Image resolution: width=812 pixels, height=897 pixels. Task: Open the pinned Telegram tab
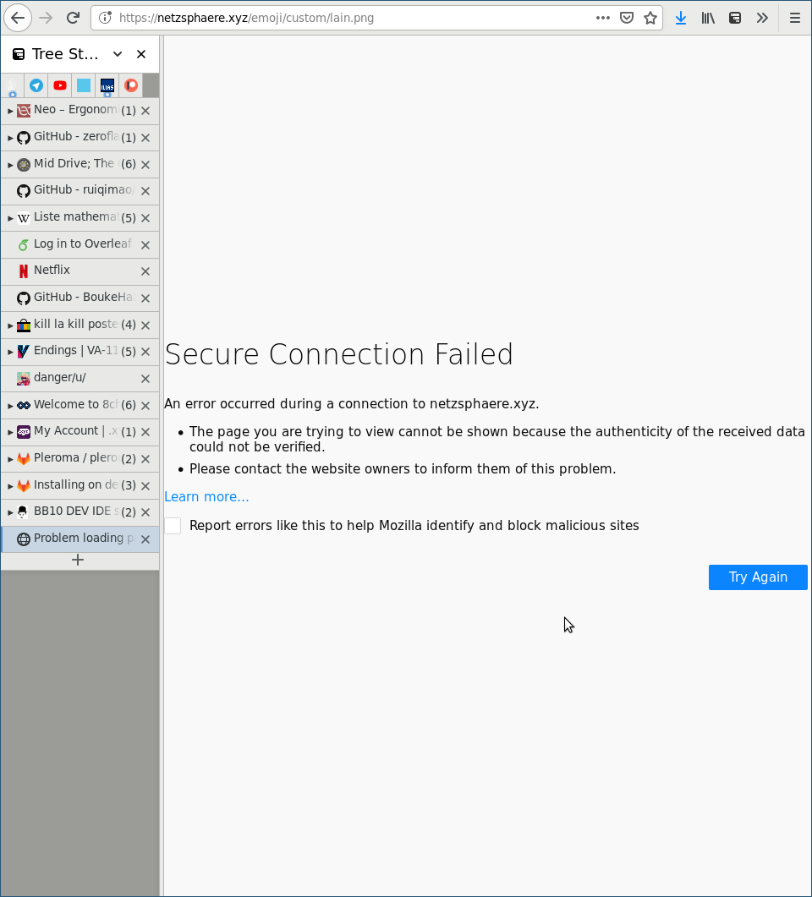(x=36, y=85)
